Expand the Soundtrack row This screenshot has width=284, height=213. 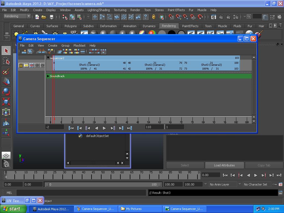coord(48,76)
